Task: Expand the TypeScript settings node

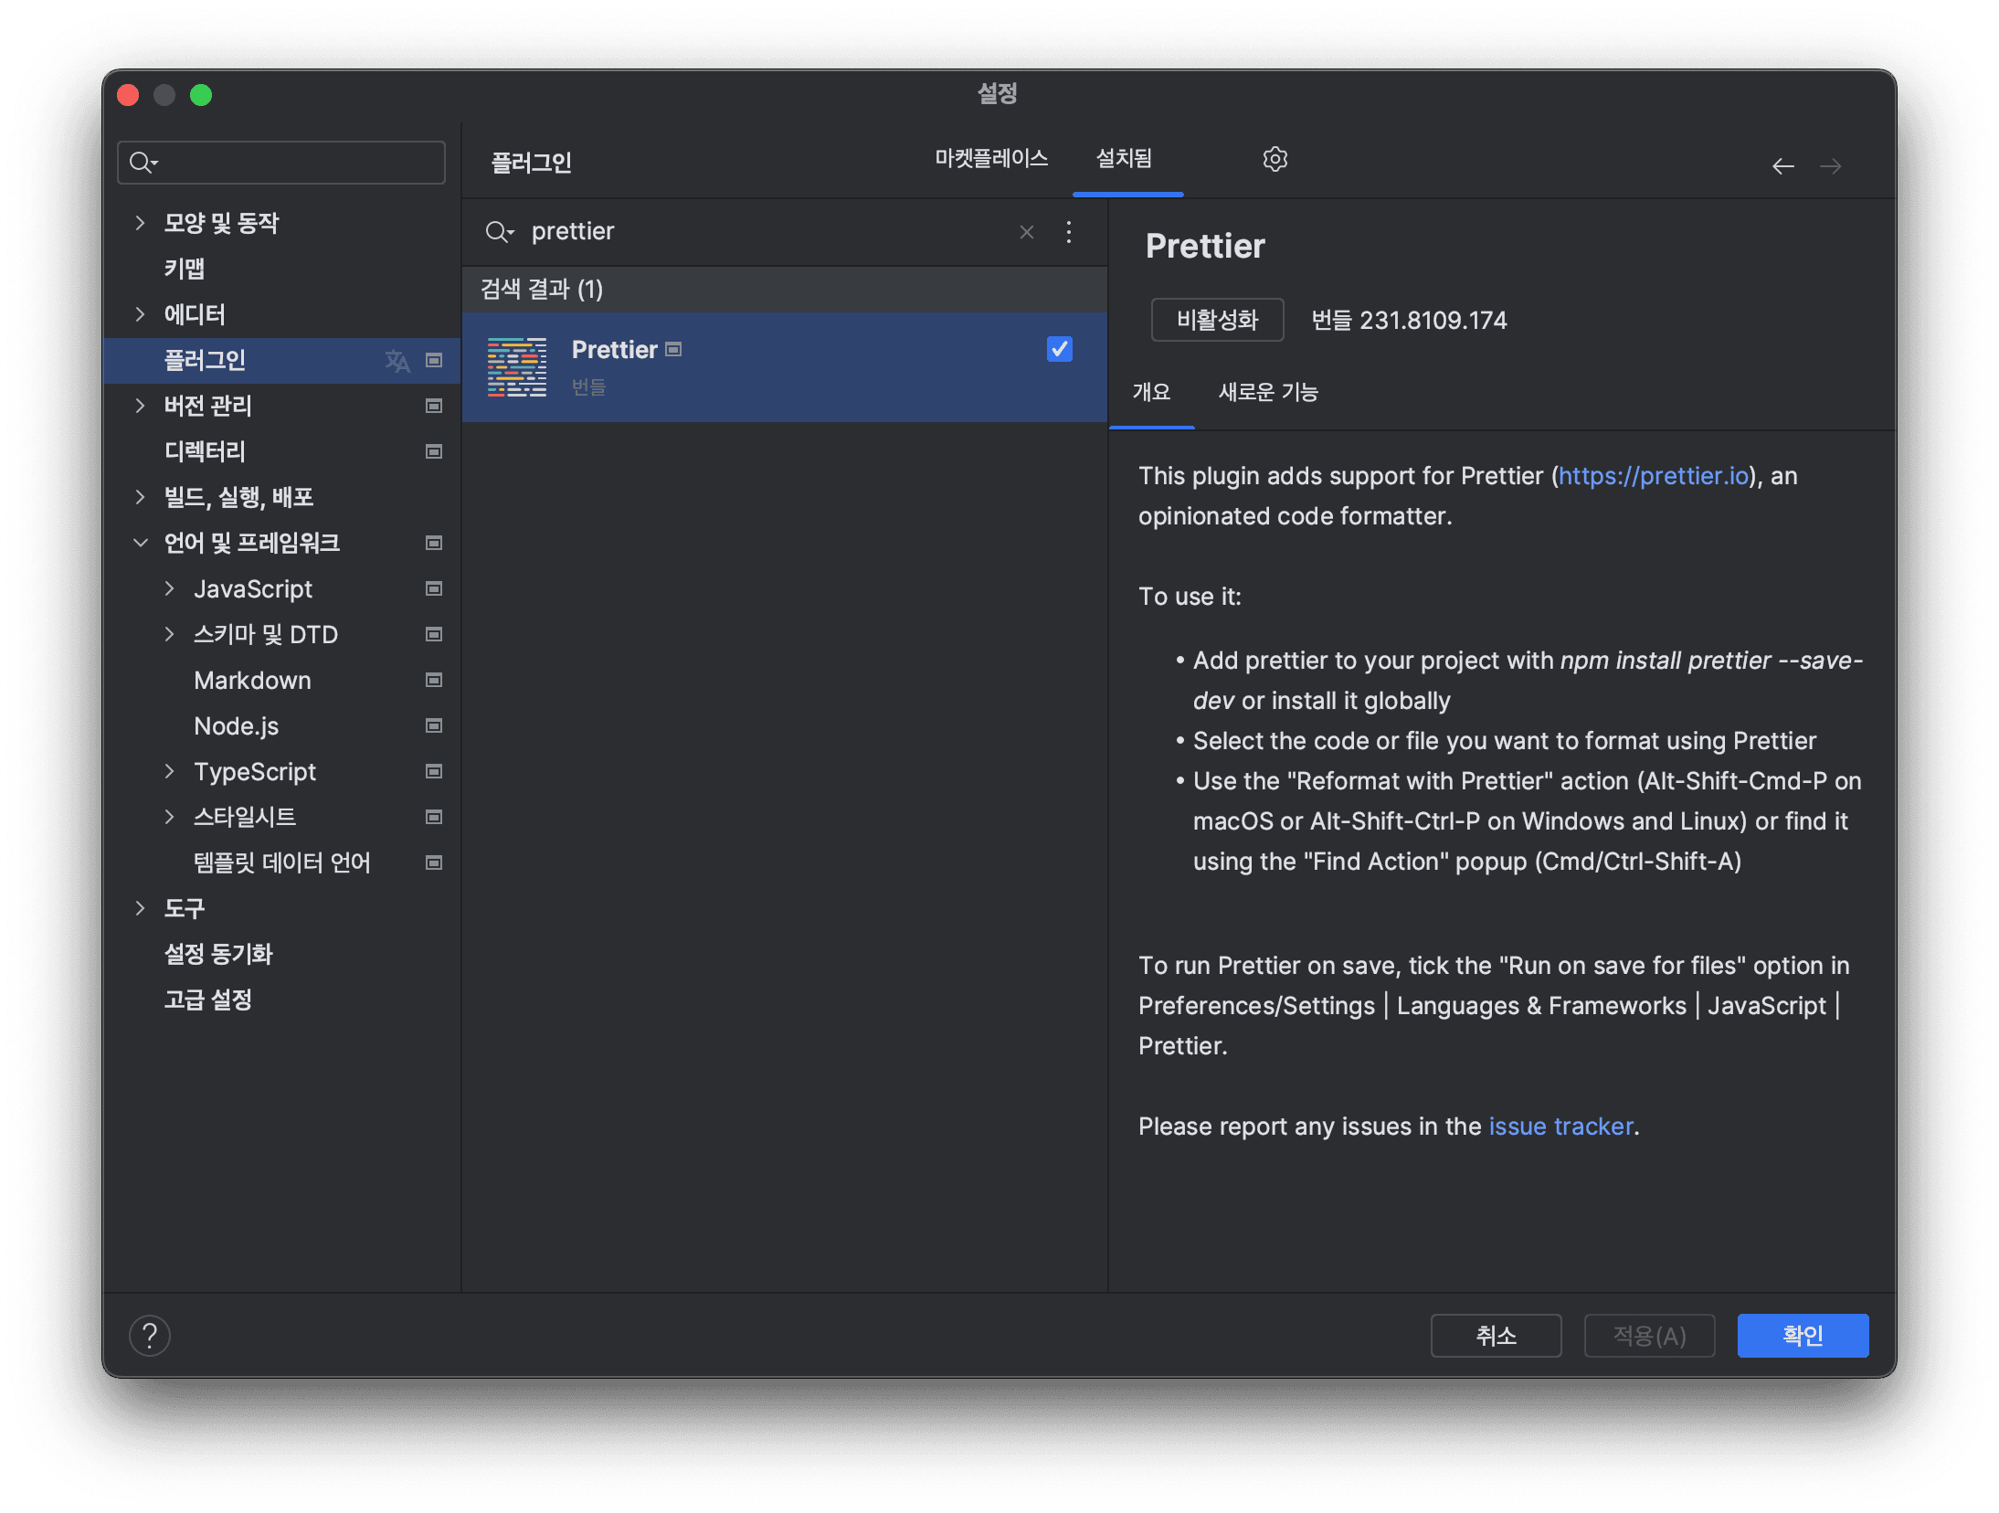Action: pyautogui.click(x=170, y=771)
